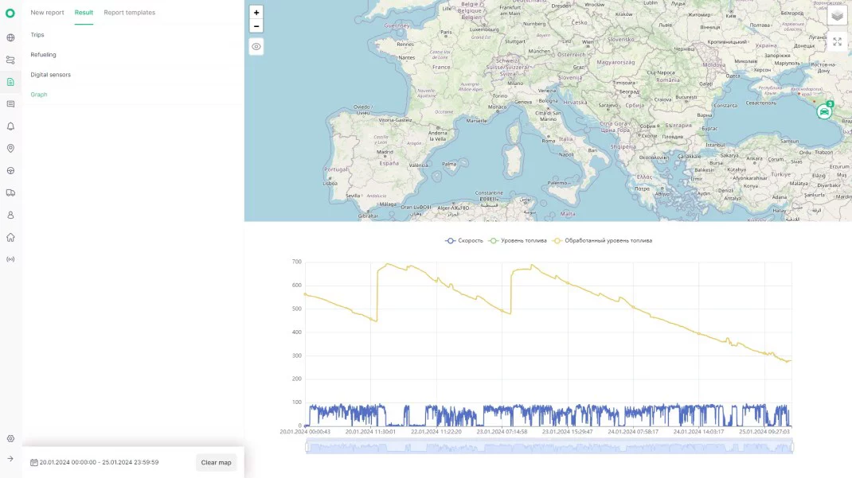Zoom in on the map

tap(256, 13)
